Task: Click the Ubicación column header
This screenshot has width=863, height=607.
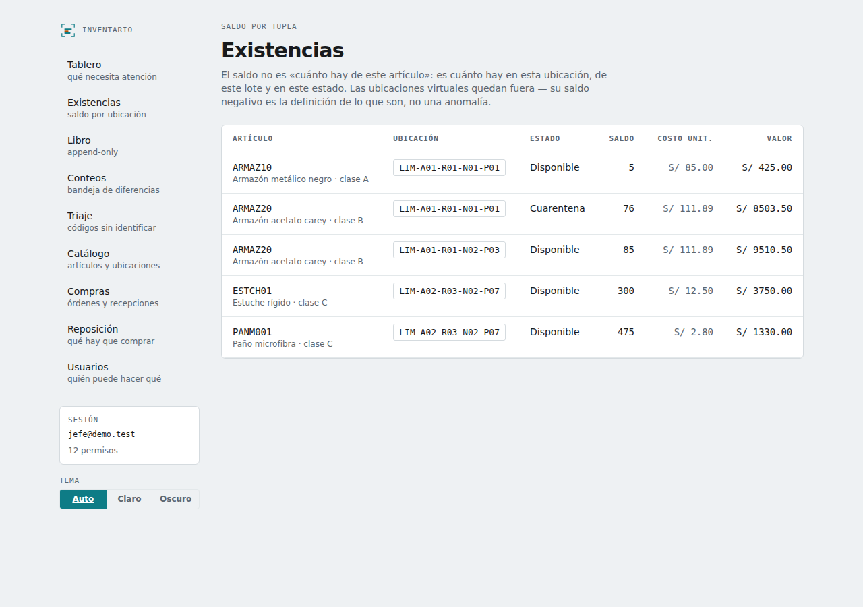Action: tap(416, 138)
